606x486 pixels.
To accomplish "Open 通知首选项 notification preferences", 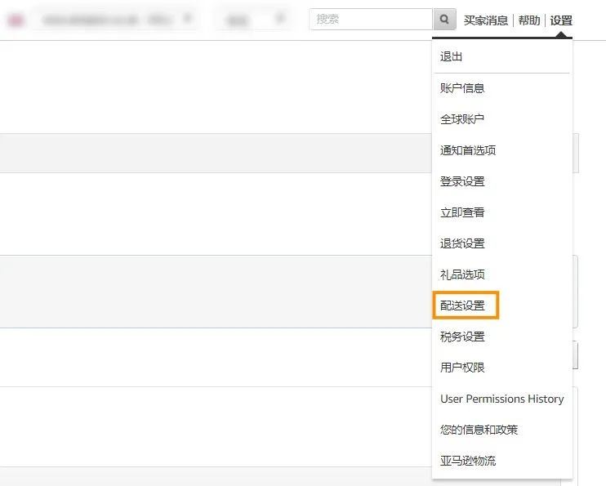I will point(468,150).
